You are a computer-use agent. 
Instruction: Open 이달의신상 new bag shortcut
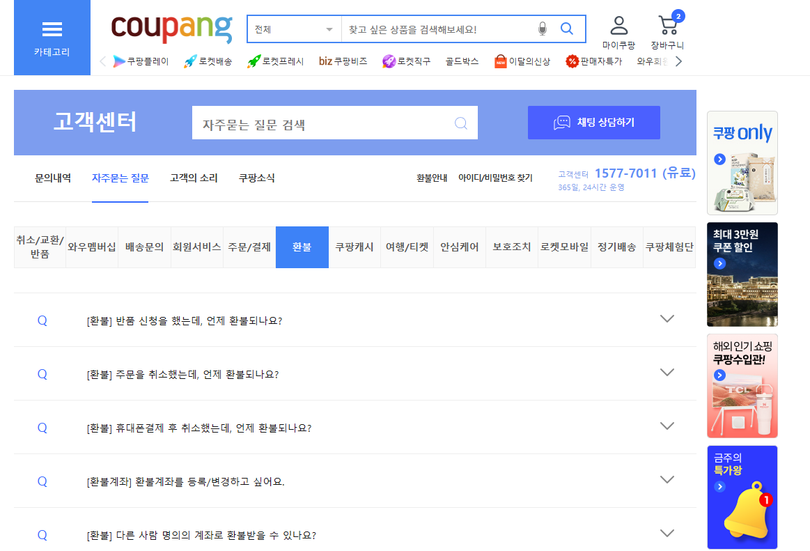click(x=522, y=61)
